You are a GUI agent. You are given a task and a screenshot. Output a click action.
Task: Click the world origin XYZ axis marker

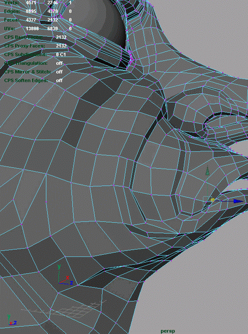point(65,275)
